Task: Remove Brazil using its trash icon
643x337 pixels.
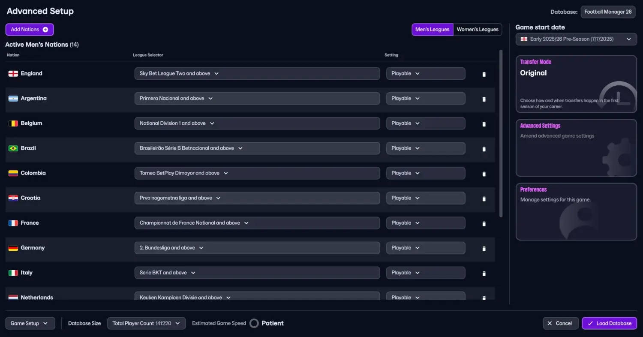Action: (484, 149)
